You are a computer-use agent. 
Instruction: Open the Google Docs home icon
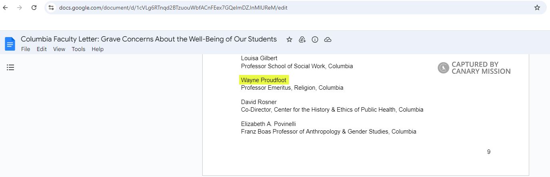[10, 44]
